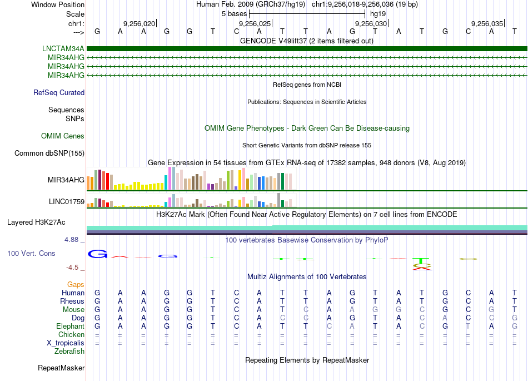
Task: Click the 100 Vert. Cons track label
Action: [x=31, y=253]
